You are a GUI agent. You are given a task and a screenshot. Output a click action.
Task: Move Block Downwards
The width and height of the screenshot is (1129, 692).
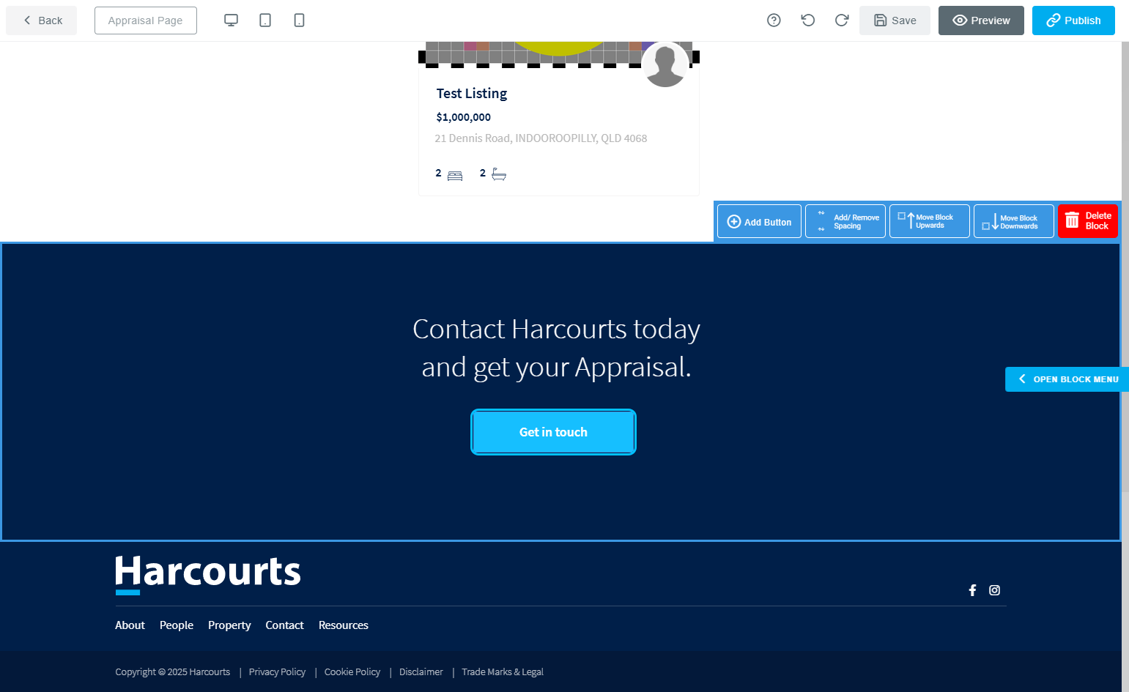[x=1014, y=221]
